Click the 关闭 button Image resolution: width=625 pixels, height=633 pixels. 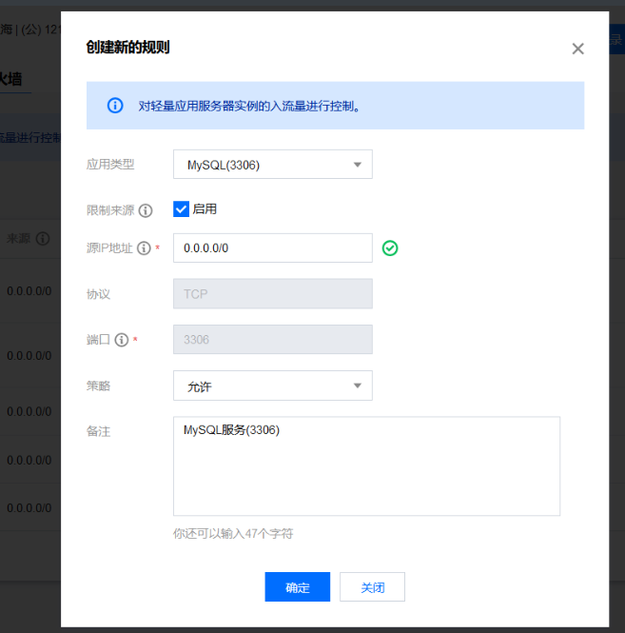[372, 587]
